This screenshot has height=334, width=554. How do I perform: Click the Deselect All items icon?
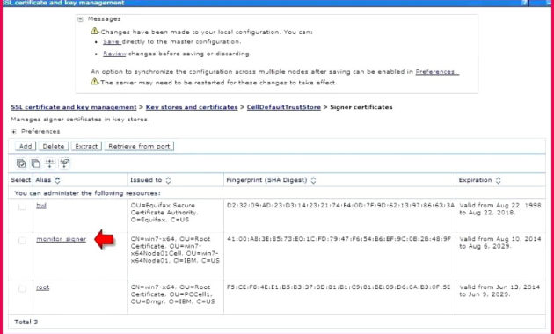(35, 163)
